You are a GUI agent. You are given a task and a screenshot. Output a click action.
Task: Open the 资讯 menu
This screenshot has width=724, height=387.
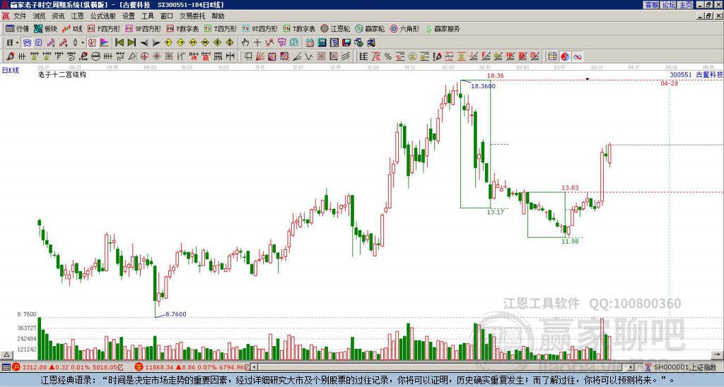(x=58, y=16)
